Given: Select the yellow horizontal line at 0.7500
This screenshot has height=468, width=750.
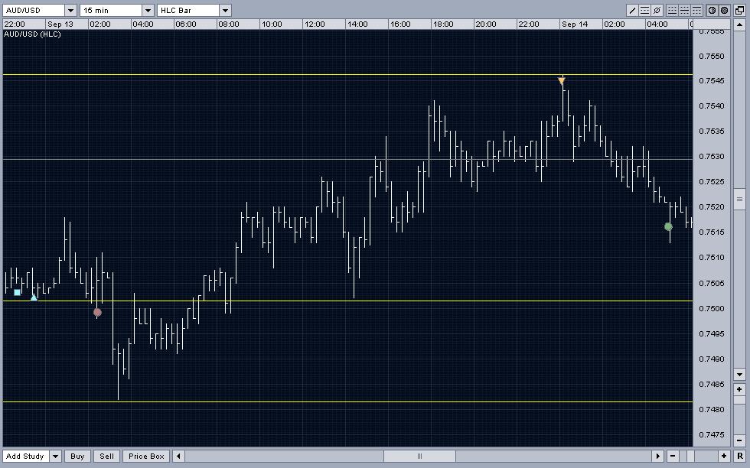Looking at the screenshot, I should click(x=347, y=301).
